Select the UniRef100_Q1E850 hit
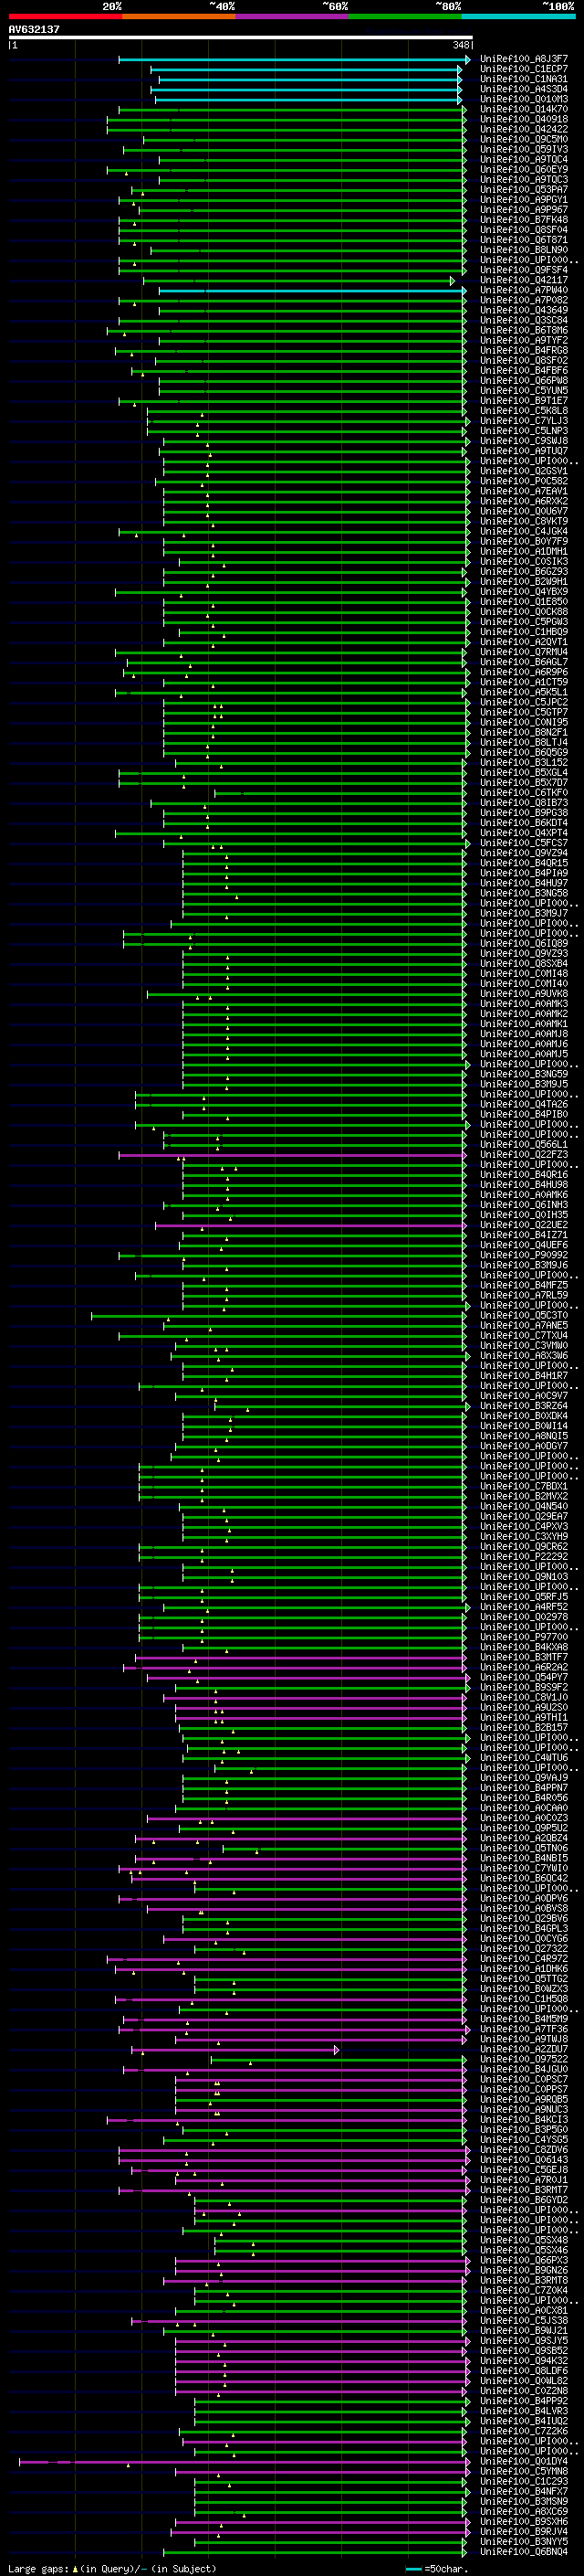The height and width of the screenshot is (2576, 584). (524, 602)
